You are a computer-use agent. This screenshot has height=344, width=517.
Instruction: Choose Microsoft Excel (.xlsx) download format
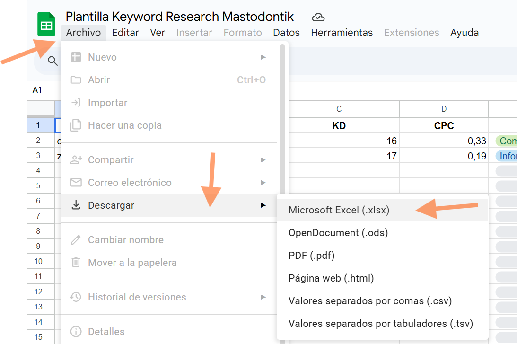383,210
